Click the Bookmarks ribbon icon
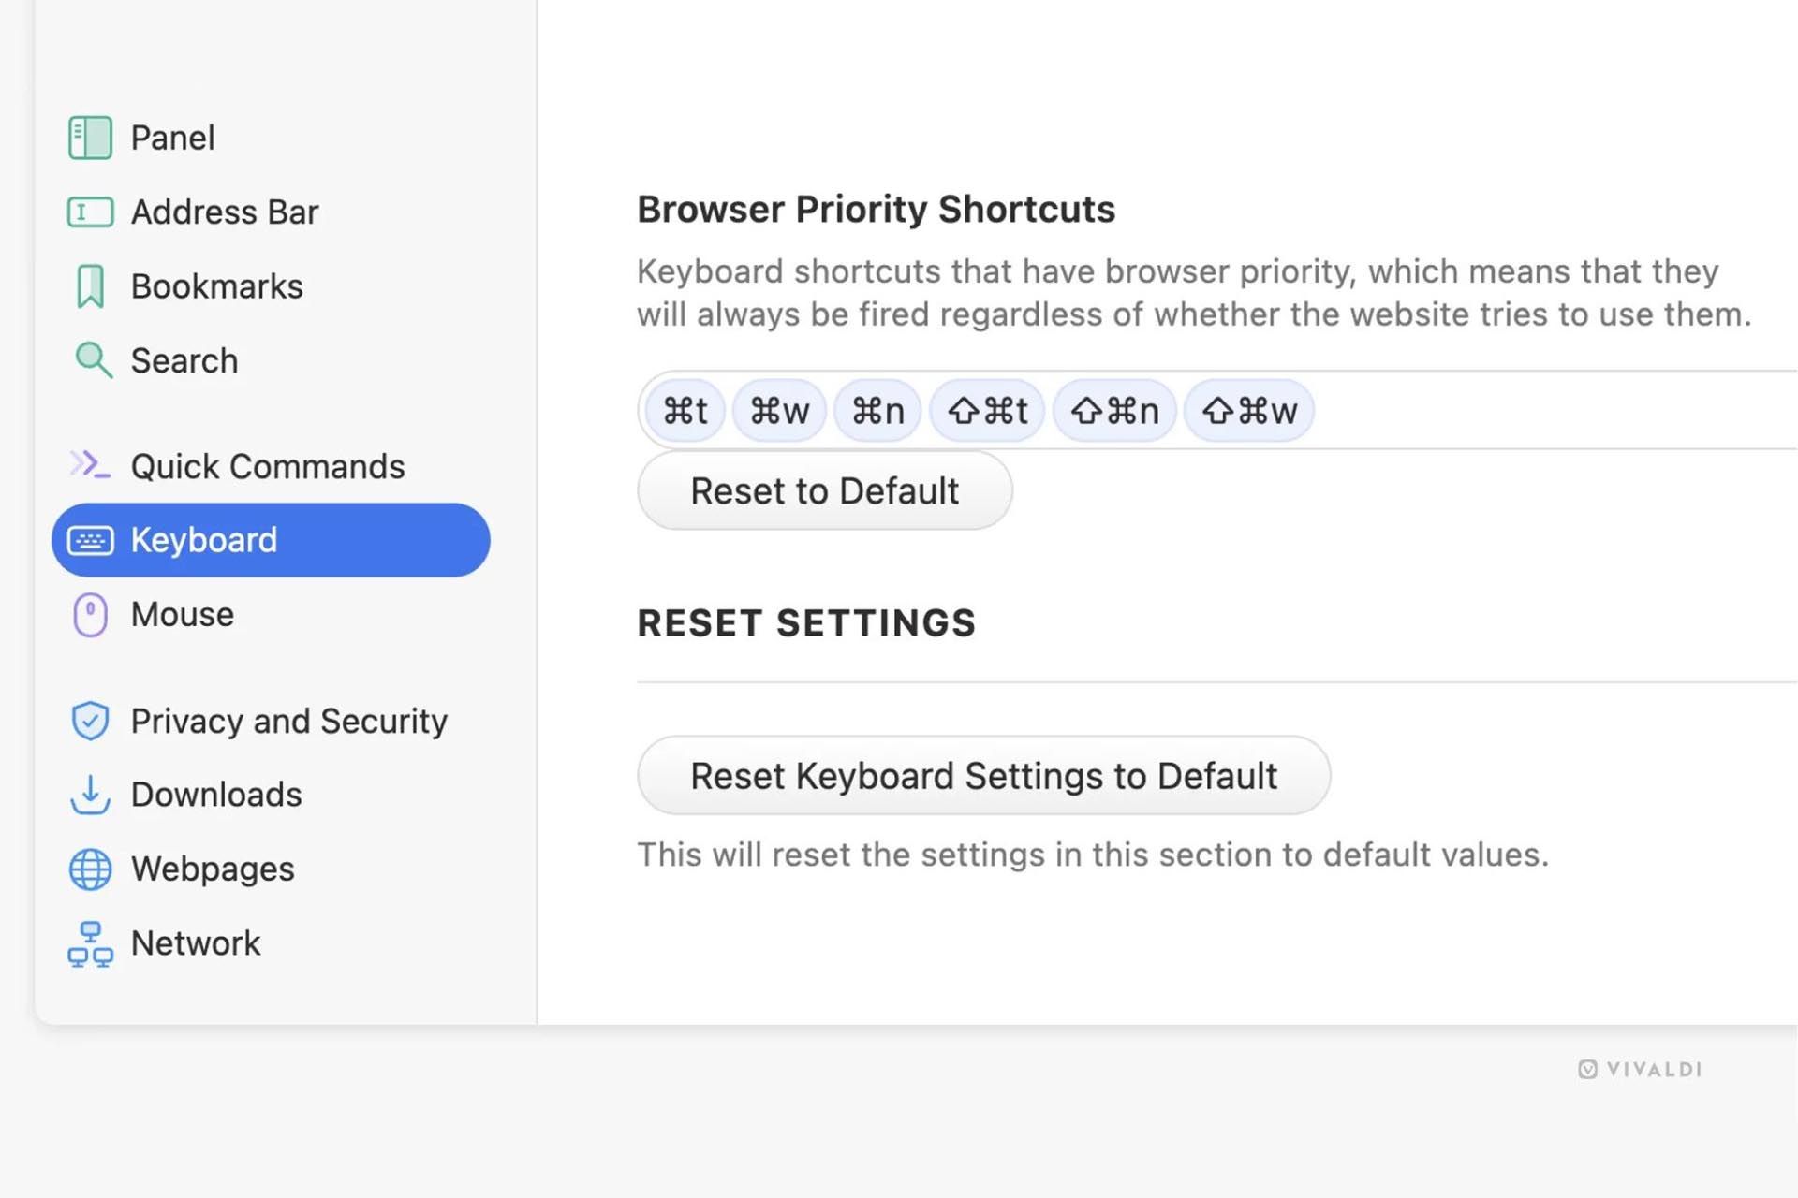This screenshot has height=1198, width=1798. pos(90,286)
